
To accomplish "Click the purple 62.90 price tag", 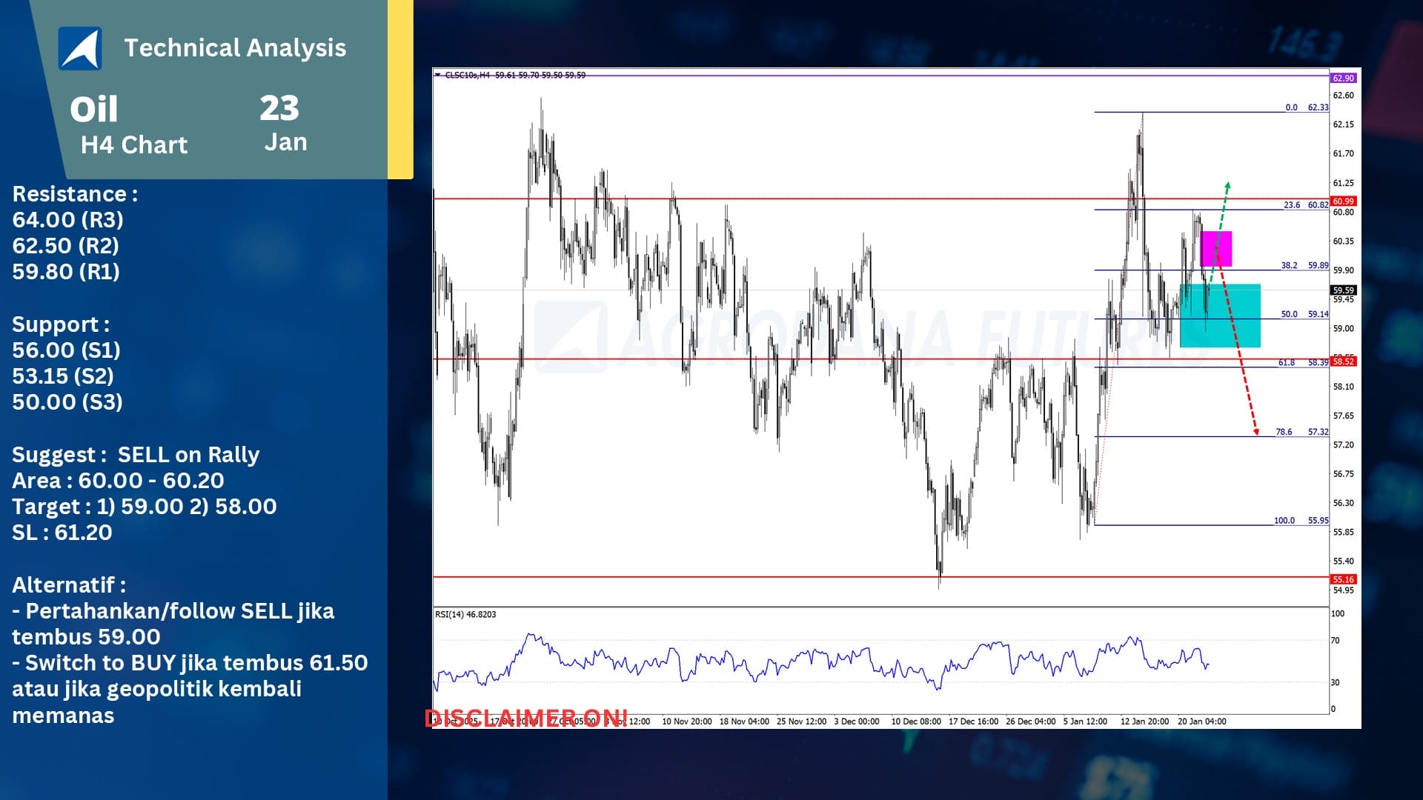I will tap(1343, 78).
